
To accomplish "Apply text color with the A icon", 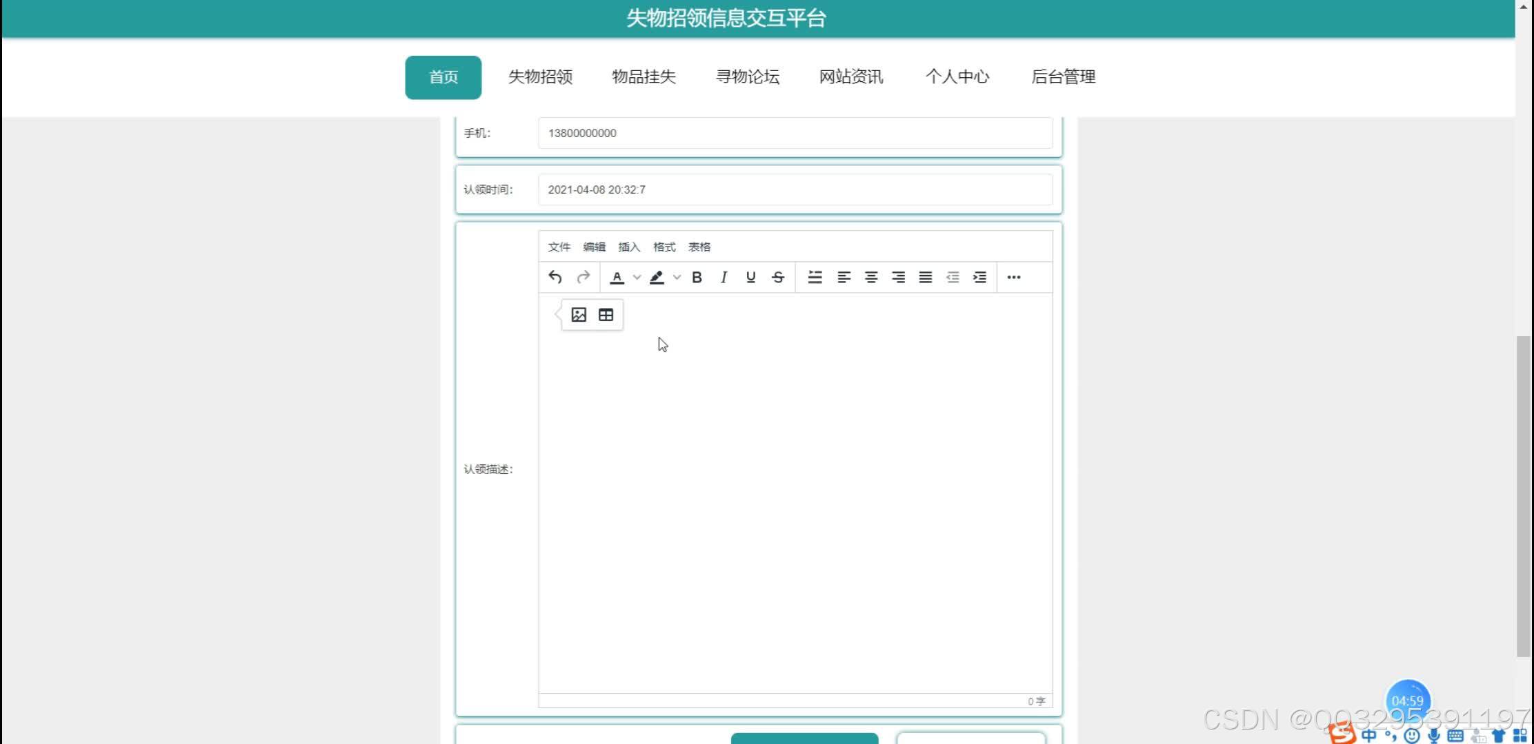I will (x=617, y=277).
